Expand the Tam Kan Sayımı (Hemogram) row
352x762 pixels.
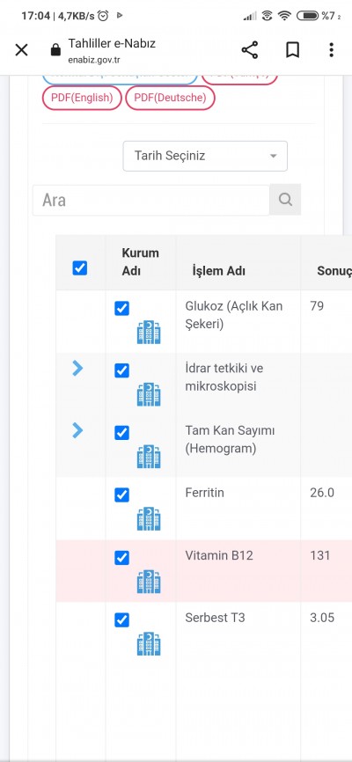pos(77,430)
